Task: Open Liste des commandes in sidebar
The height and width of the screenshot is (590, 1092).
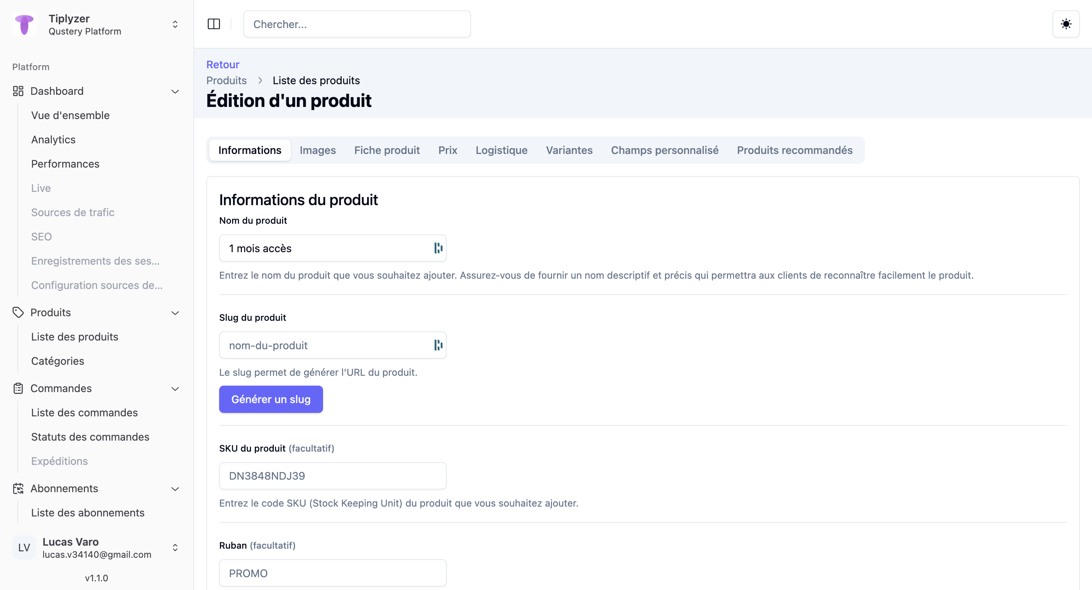Action: coord(84,413)
